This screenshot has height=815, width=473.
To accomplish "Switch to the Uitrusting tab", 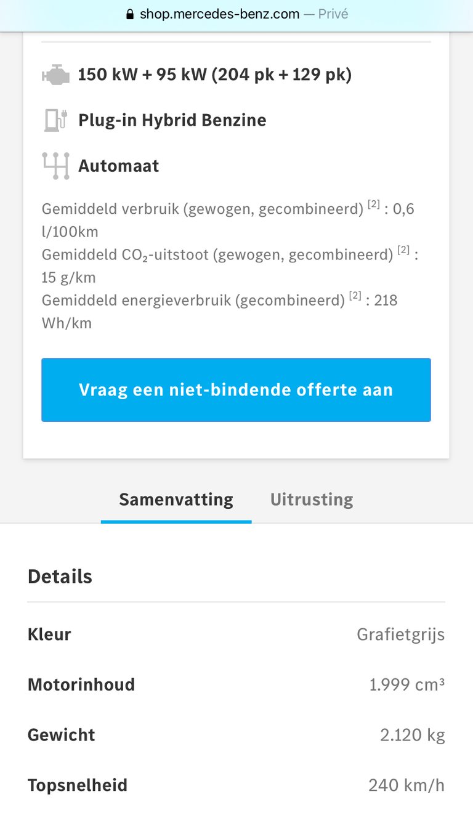I will 312,499.
